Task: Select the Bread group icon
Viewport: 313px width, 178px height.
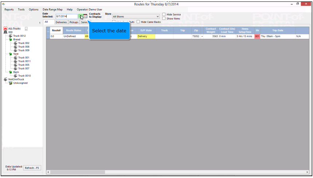Action: pyautogui.click(x=11, y=40)
